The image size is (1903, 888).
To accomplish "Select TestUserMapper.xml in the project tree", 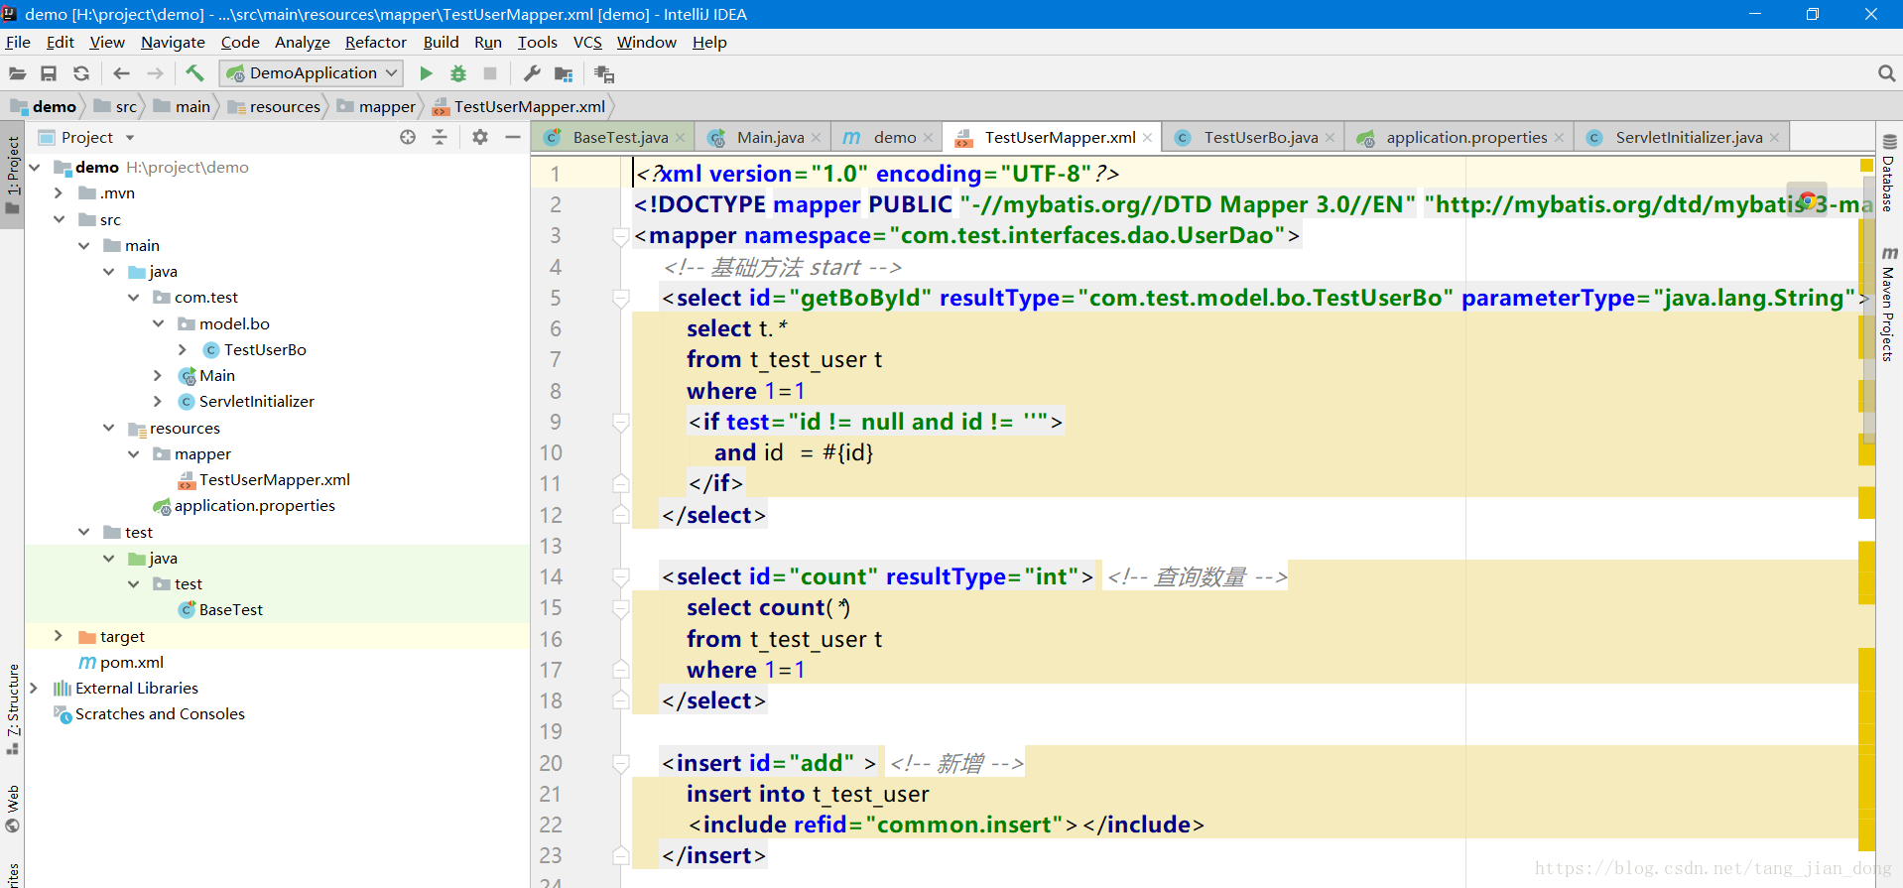I will click(x=274, y=479).
